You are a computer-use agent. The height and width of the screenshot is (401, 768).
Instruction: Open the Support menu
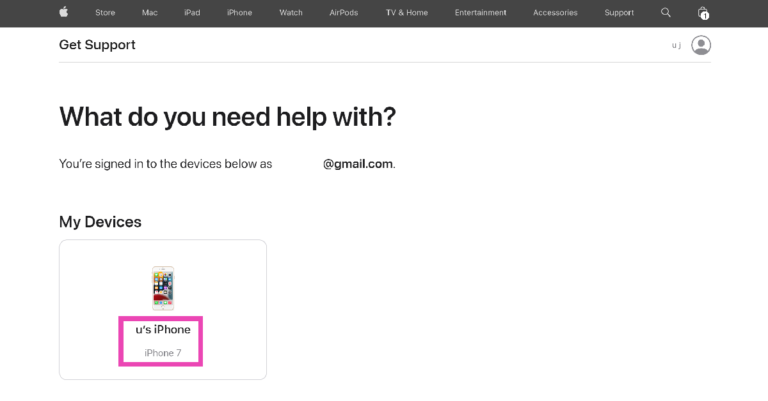pyautogui.click(x=620, y=13)
